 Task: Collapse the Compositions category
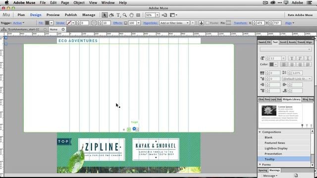click(260, 132)
